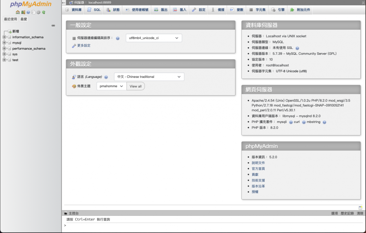Click the phpMyAdmin logo
This screenshot has height=233, width=366.
[31, 4]
